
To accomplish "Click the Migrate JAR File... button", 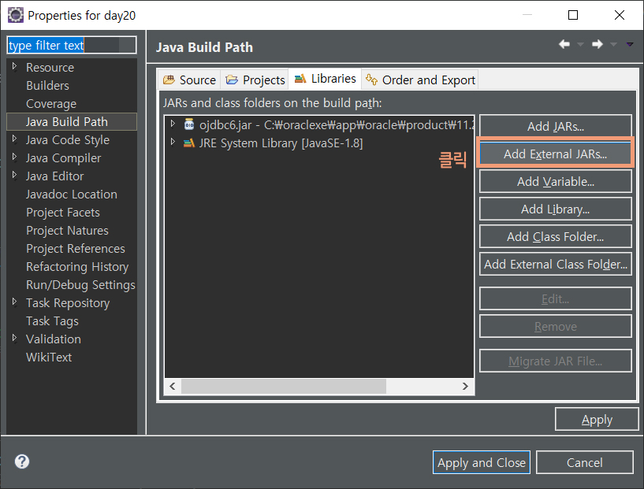I will pos(555,361).
